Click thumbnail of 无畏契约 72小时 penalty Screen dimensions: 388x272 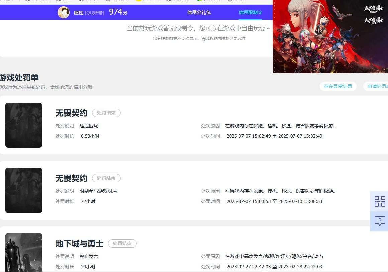click(x=24, y=190)
